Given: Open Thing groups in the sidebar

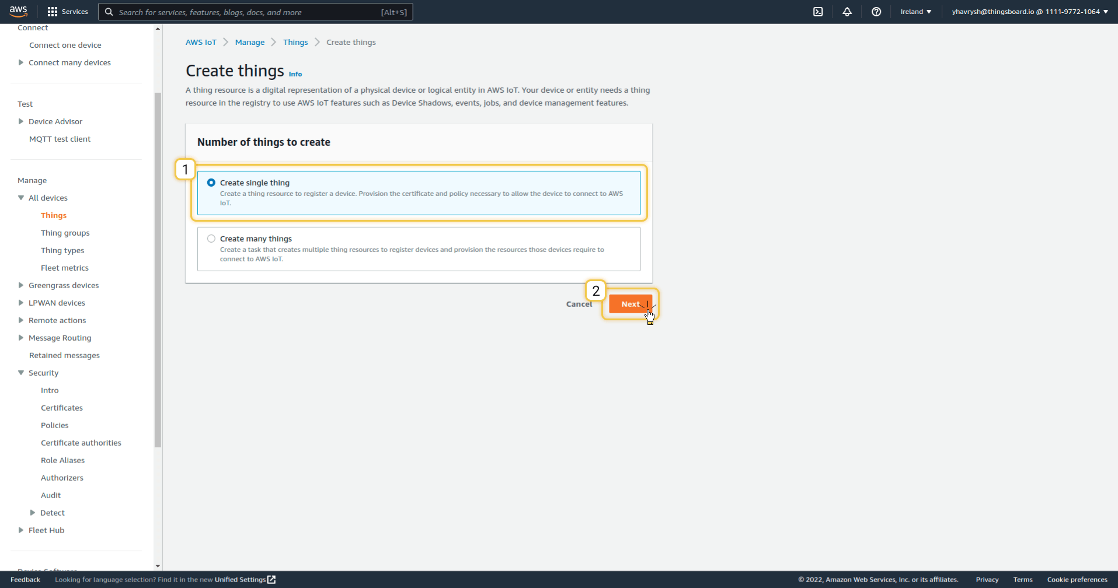Looking at the screenshot, I should (x=65, y=233).
